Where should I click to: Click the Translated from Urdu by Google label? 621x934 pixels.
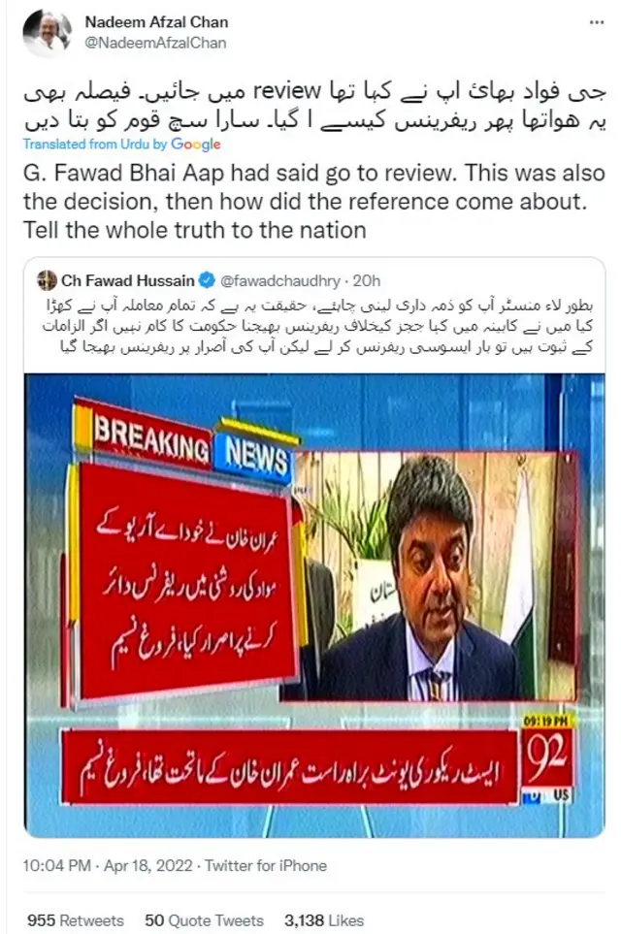pos(122,145)
